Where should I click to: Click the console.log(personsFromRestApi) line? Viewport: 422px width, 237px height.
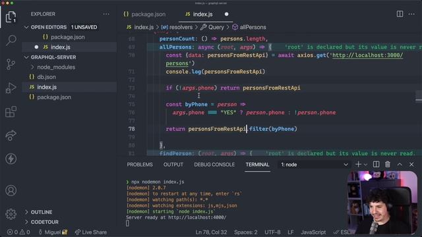[216, 72]
